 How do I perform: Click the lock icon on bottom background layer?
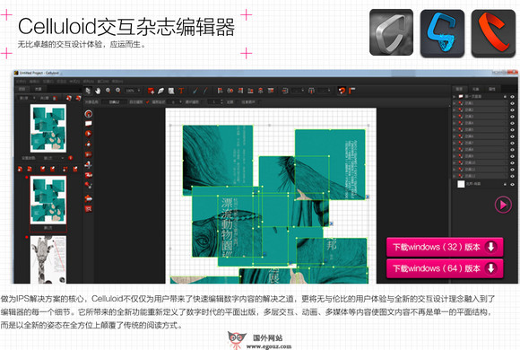505,184
